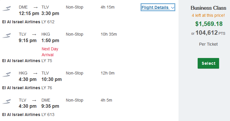
Task: Click the LY 613 flight number
Action: pos(48,115)
